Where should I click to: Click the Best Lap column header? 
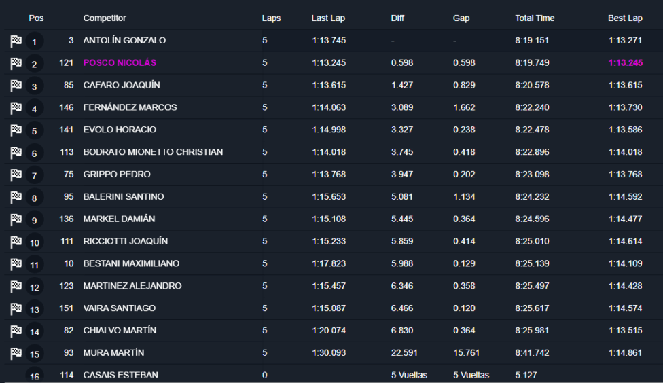[625, 18]
